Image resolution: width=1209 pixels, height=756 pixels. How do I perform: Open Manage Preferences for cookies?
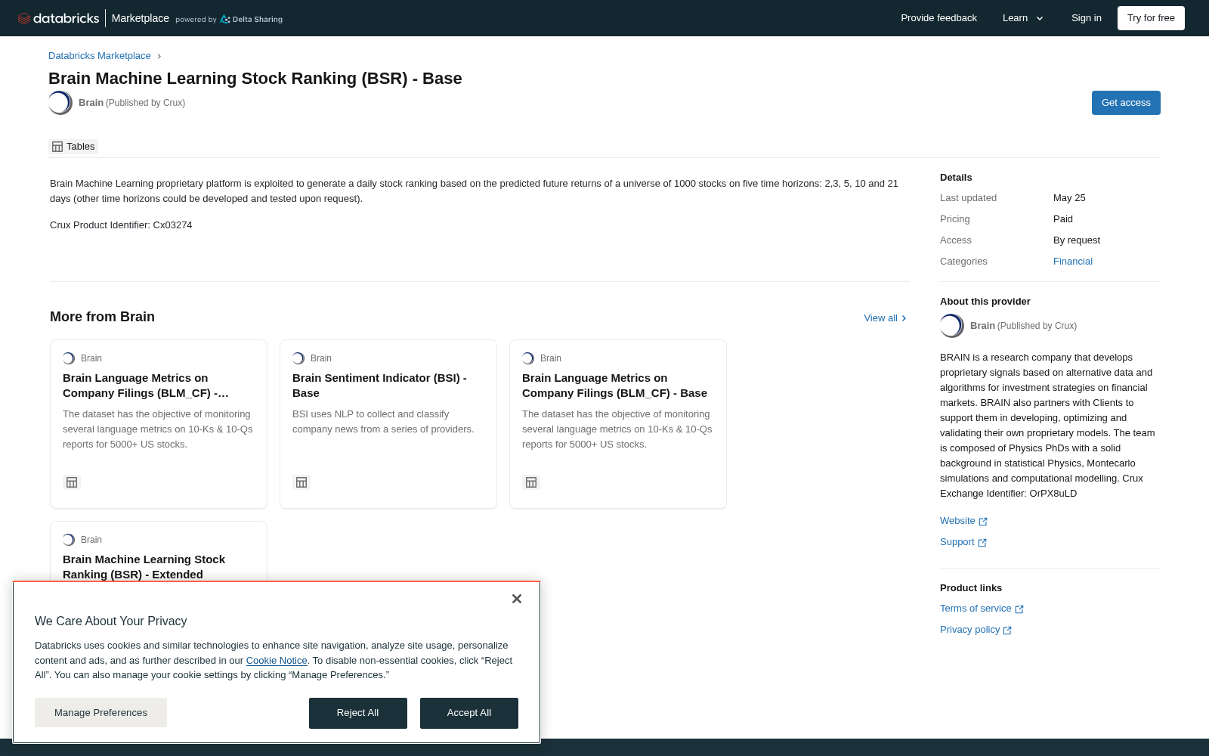(x=100, y=713)
